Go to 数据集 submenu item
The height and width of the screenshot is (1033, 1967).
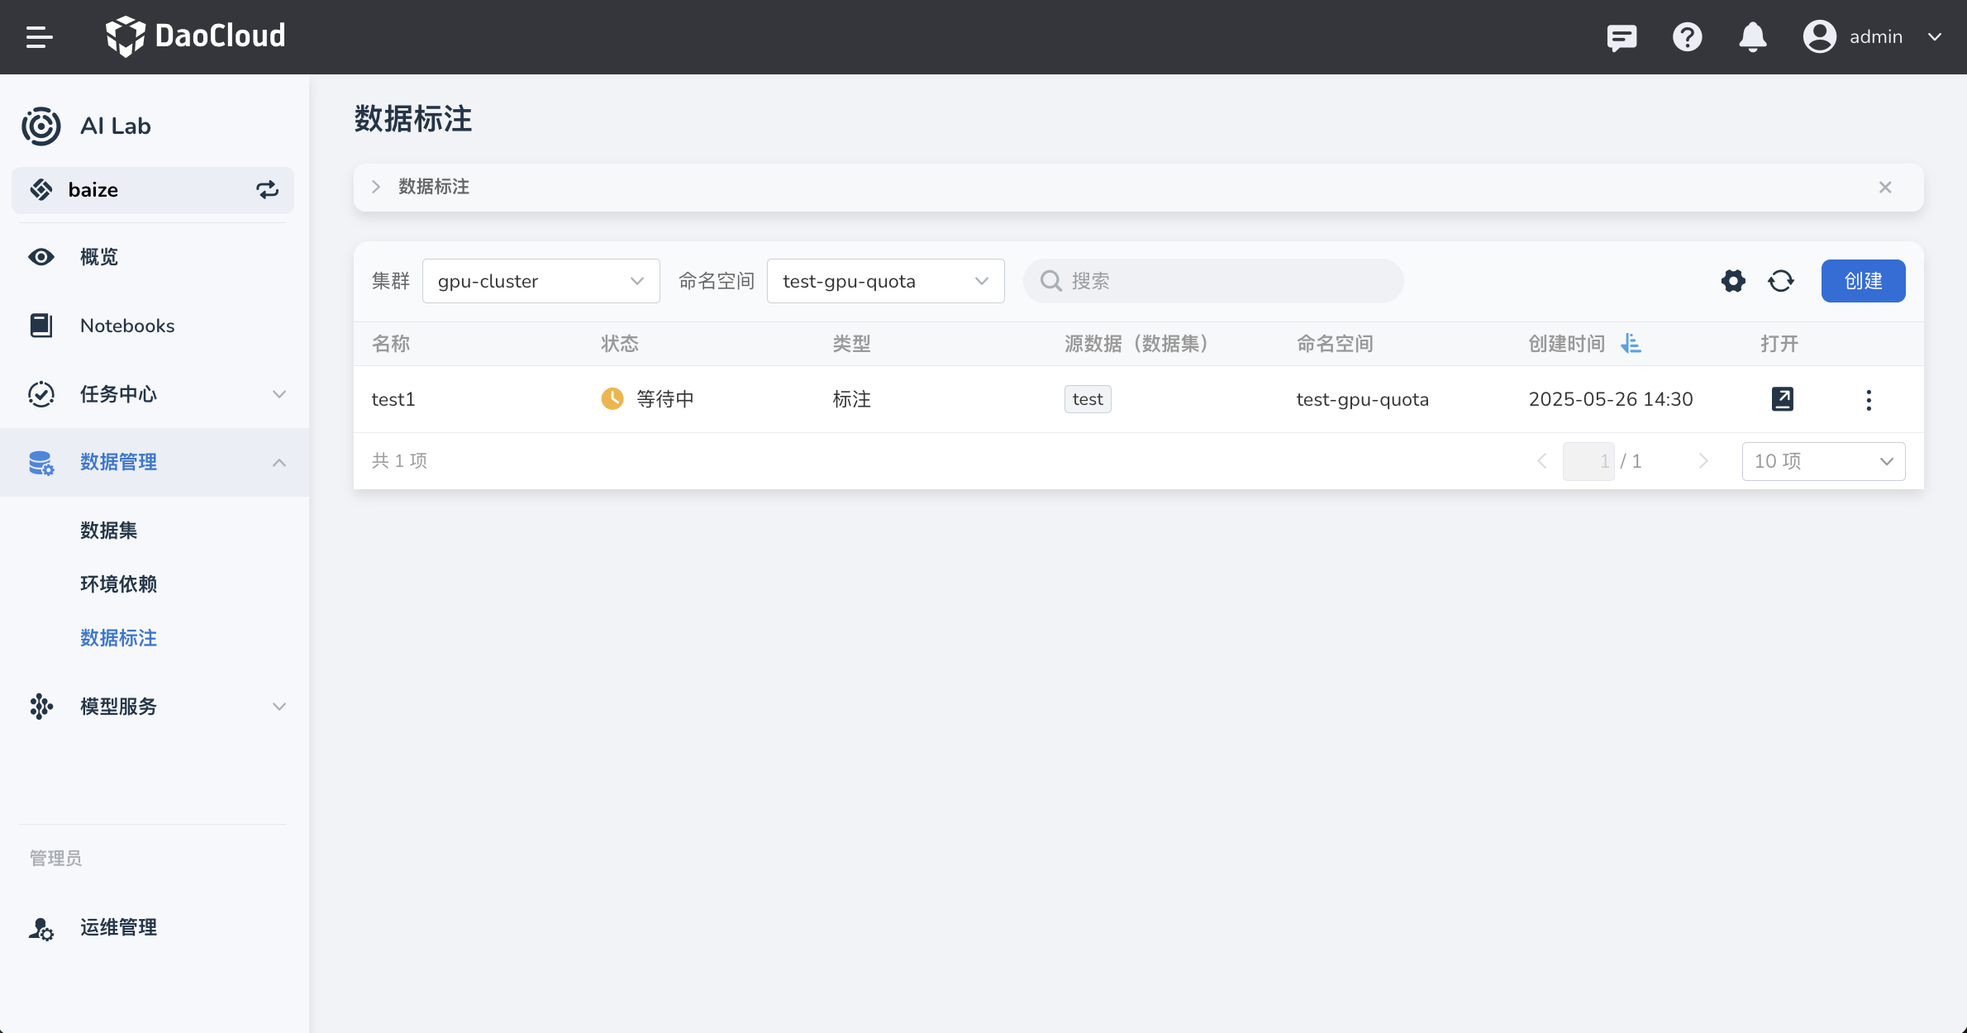point(108,531)
